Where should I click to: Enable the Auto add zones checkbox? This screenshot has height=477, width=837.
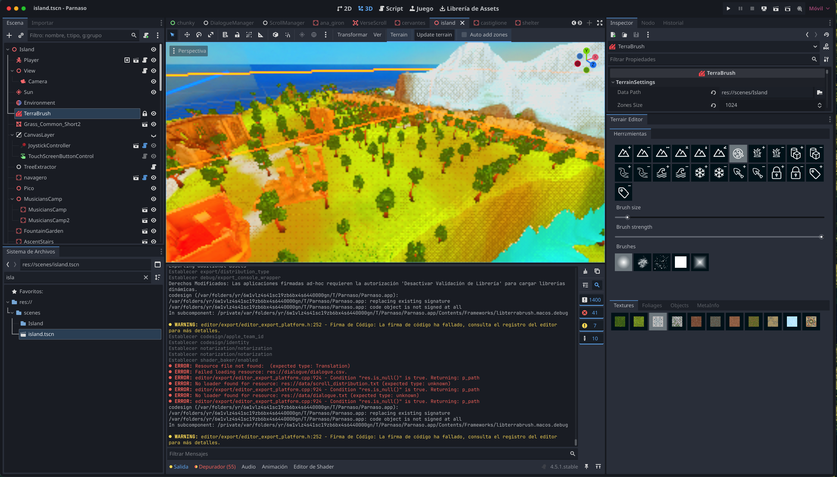464,35
